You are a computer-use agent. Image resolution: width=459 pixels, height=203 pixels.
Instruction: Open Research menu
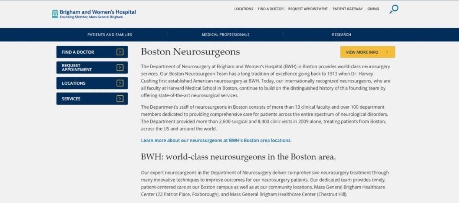click(x=342, y=35)
